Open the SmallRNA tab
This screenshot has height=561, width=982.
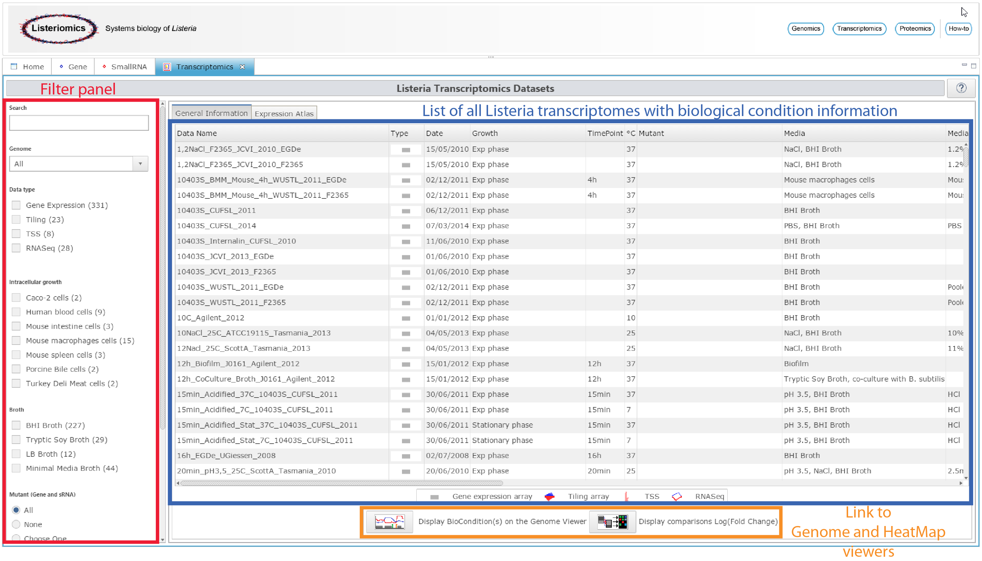(x=125, y=67)
